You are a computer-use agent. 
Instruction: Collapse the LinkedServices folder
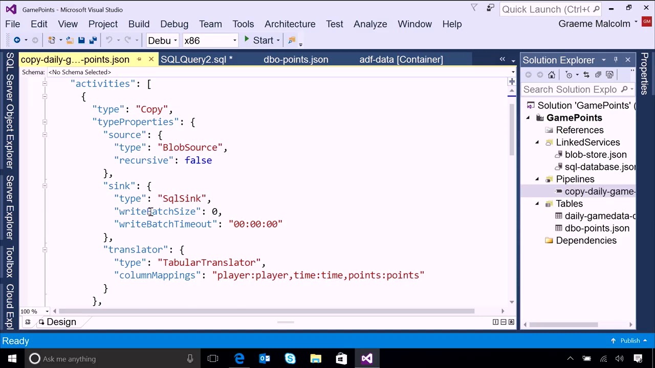tap(537, 143)
